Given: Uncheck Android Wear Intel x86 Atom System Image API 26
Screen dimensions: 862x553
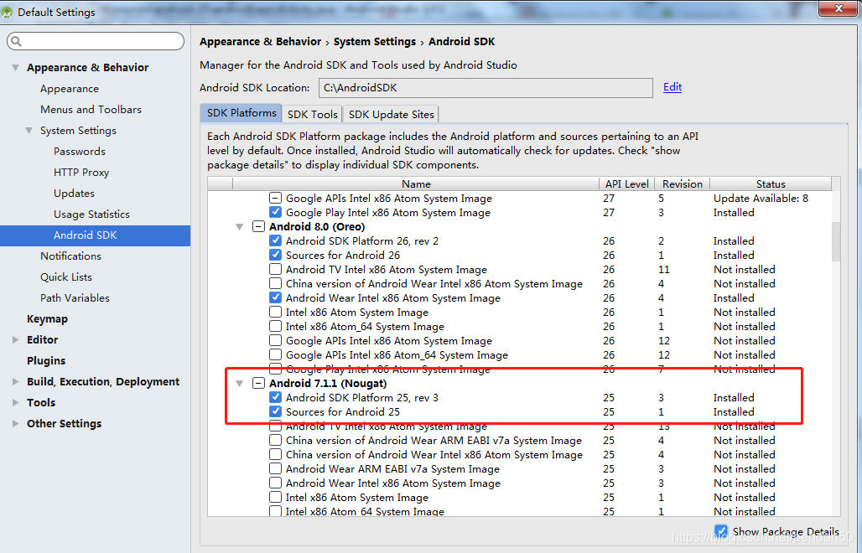Looking at the screenshot, I should tap(275, 298).
